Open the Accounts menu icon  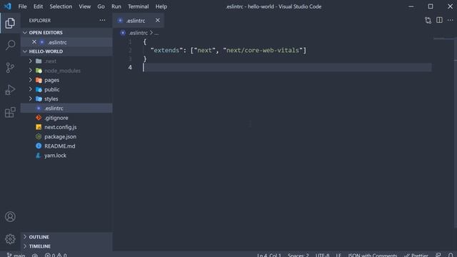coord(10,217)
